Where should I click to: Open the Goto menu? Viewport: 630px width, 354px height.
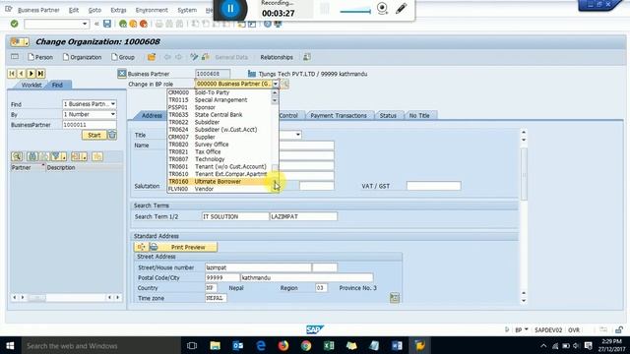[94, 10]
